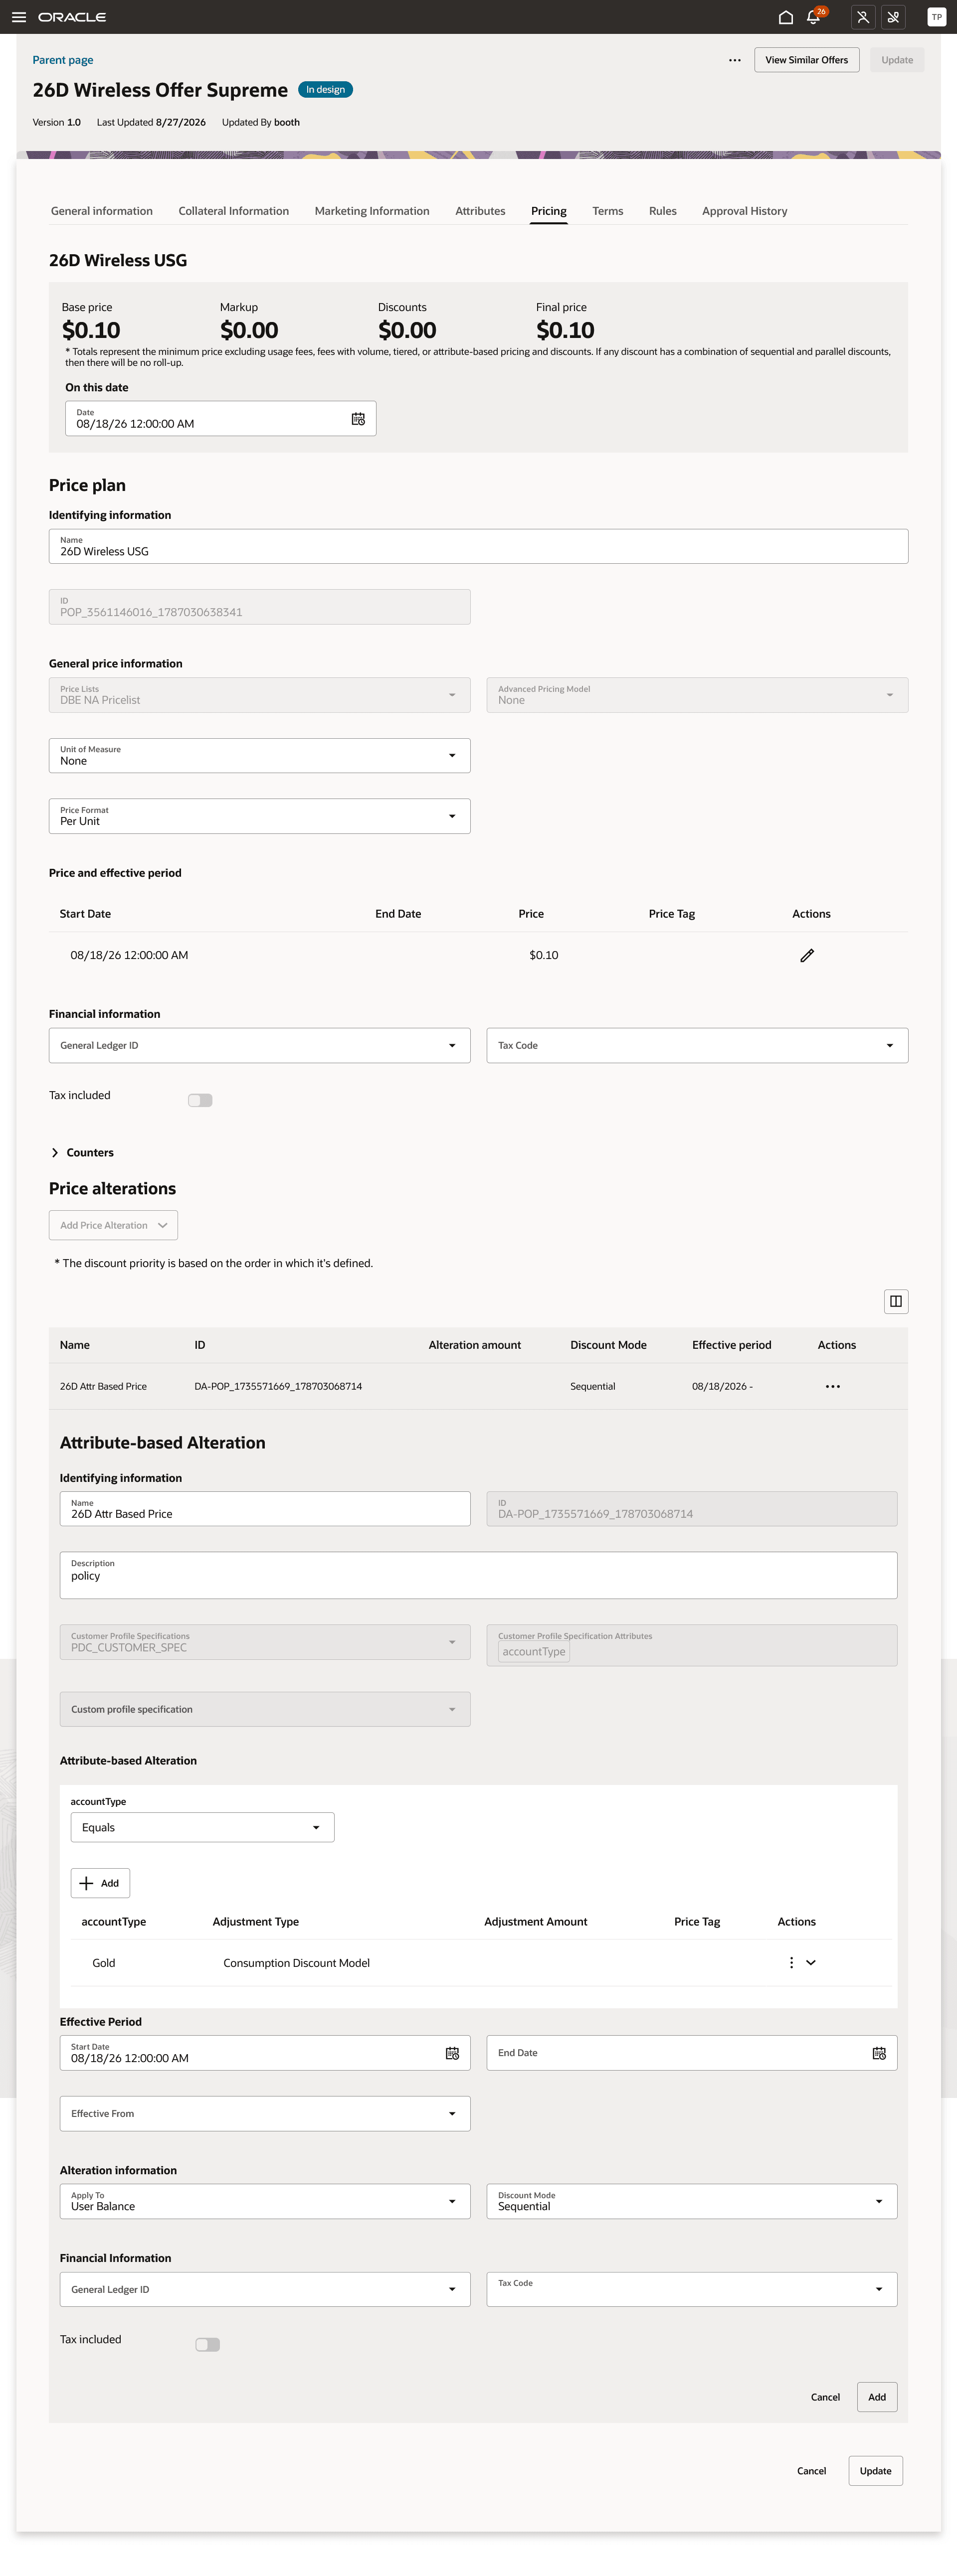Cancel the attribute-based alteration form
This screenshot has height=2576, width=957.
[826, 2397]
